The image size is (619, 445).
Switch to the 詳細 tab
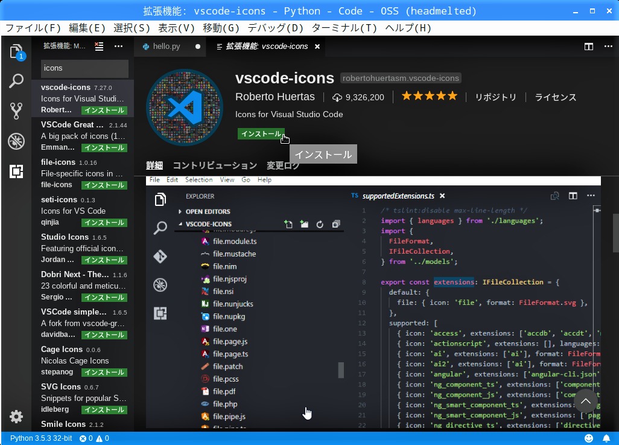(154, 165)
